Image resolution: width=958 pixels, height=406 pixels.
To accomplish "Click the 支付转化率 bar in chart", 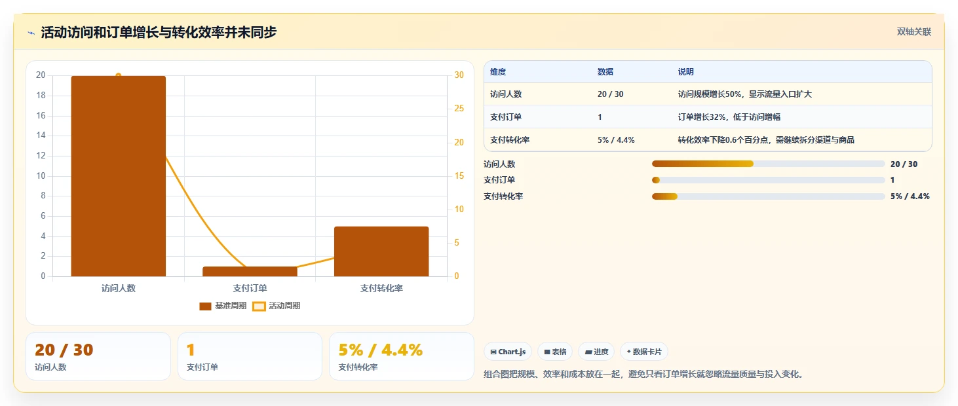I will pyautogui.click(x=381, y=251).
